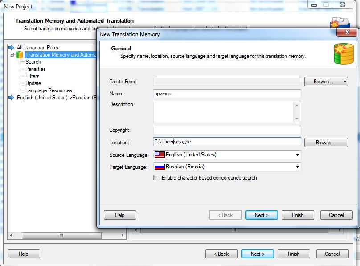This screenshot has height=266, width=360.
Task: Expand the Target Language dropdown list
Action: pos(297,167)
